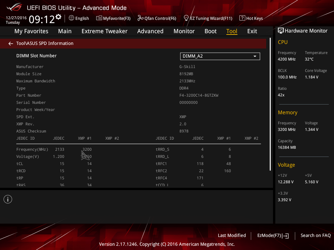Open settings gear next to the clock

pyautogui.click(x=58, y=17)
